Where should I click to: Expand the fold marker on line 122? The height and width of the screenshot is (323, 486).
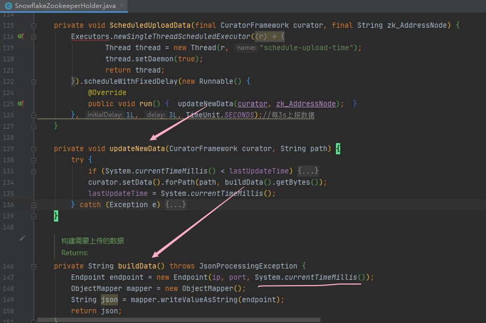[x=34, y=81]
